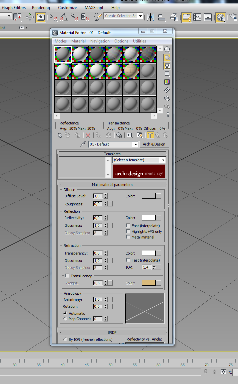
Task: Select the Map Channel radio button
Action: click(65, 319)
